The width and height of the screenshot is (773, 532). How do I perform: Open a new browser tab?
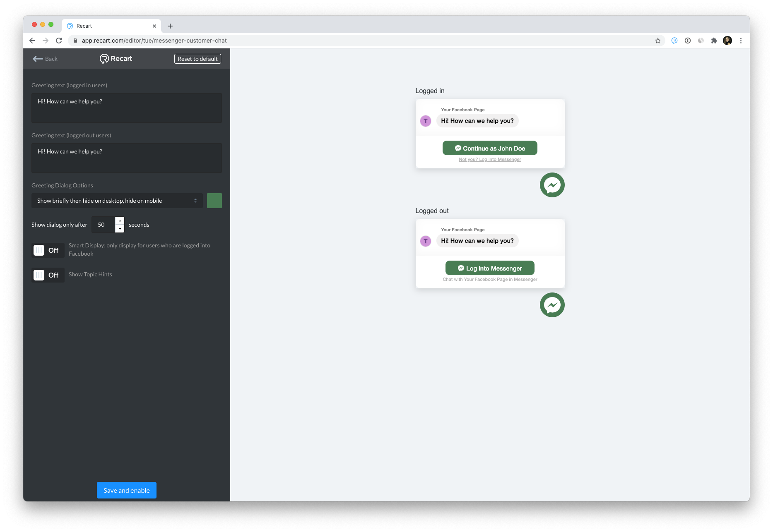click(x=170, y=26)
